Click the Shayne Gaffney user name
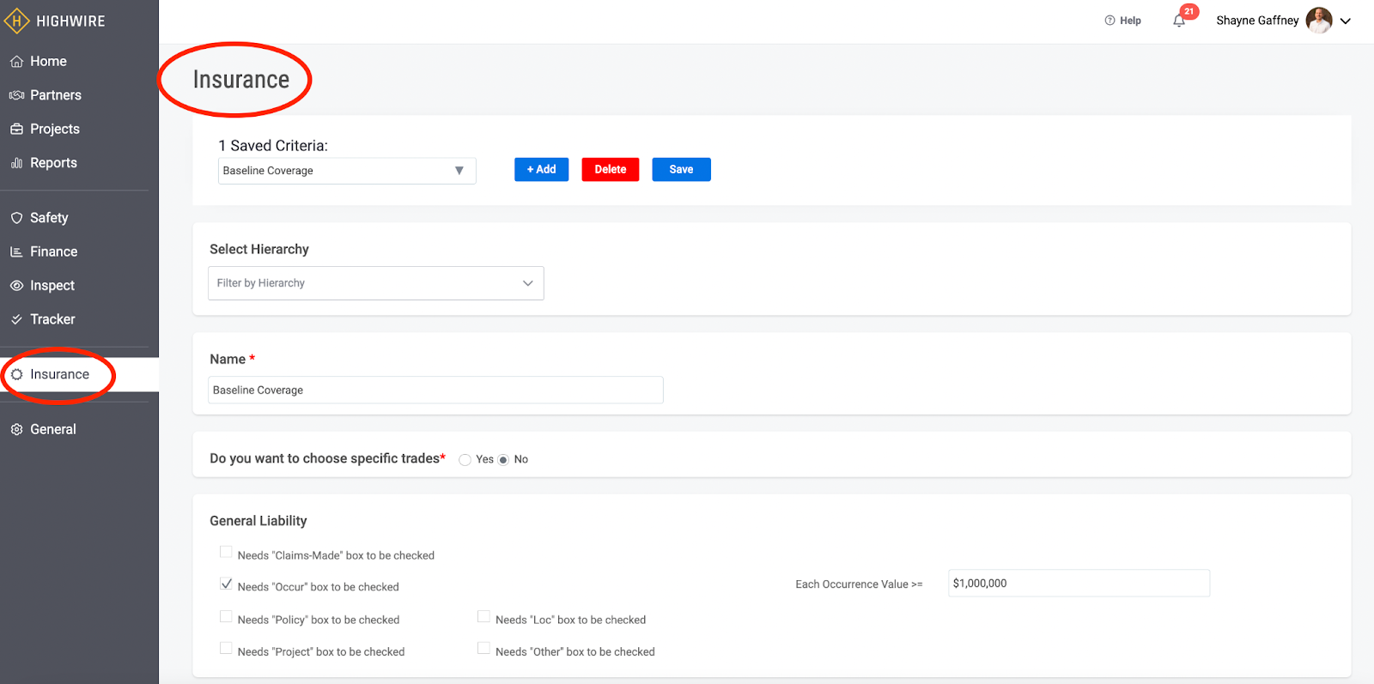Screen dimensions: 1374x684 [1257, 21]
